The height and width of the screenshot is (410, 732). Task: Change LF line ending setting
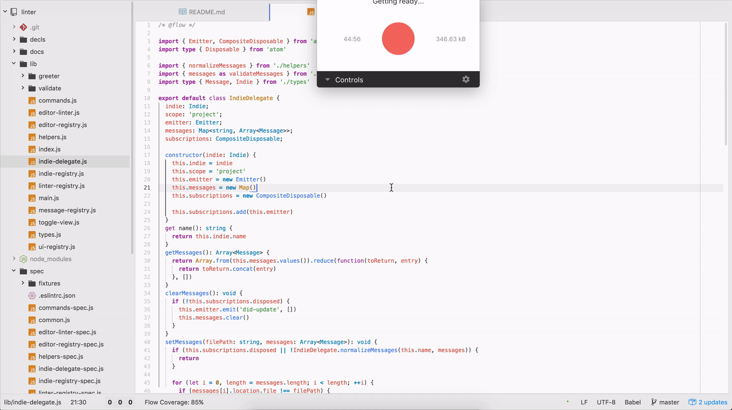click(x=584, y=402)
